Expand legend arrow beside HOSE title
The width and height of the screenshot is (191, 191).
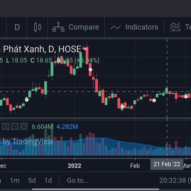pyautogui.click(x=86, y=49)
